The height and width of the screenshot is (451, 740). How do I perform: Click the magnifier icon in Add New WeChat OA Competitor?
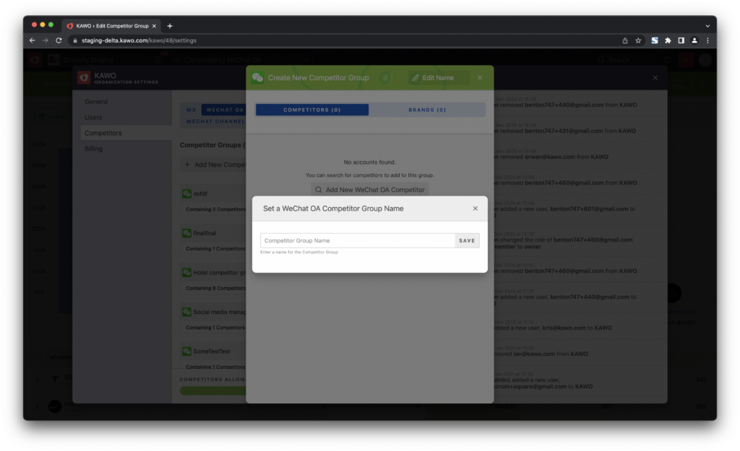pos(319,190)
